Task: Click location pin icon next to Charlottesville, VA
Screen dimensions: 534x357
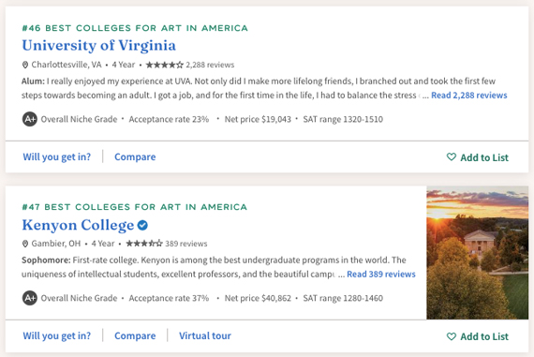Action: pyautogui.click(x=25, y=65)
